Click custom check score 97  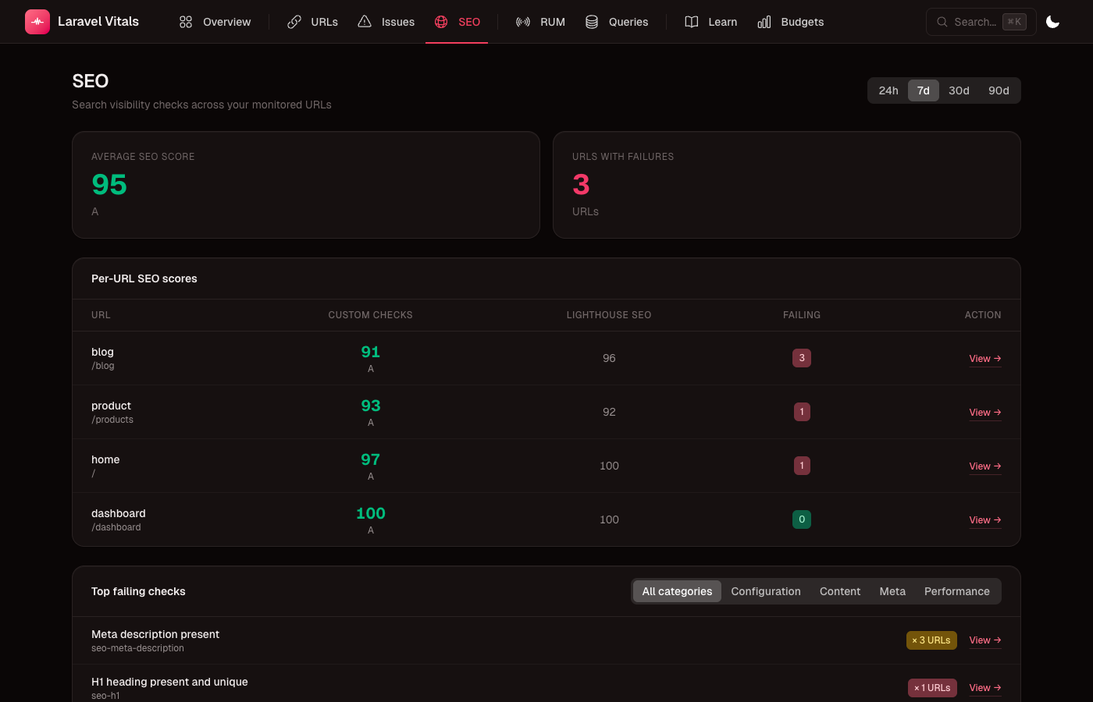[x=371, y=459]
